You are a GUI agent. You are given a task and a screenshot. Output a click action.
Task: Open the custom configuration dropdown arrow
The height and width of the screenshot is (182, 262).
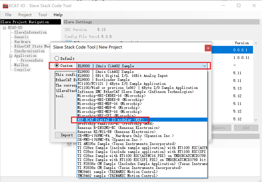[x=204, y=66]
